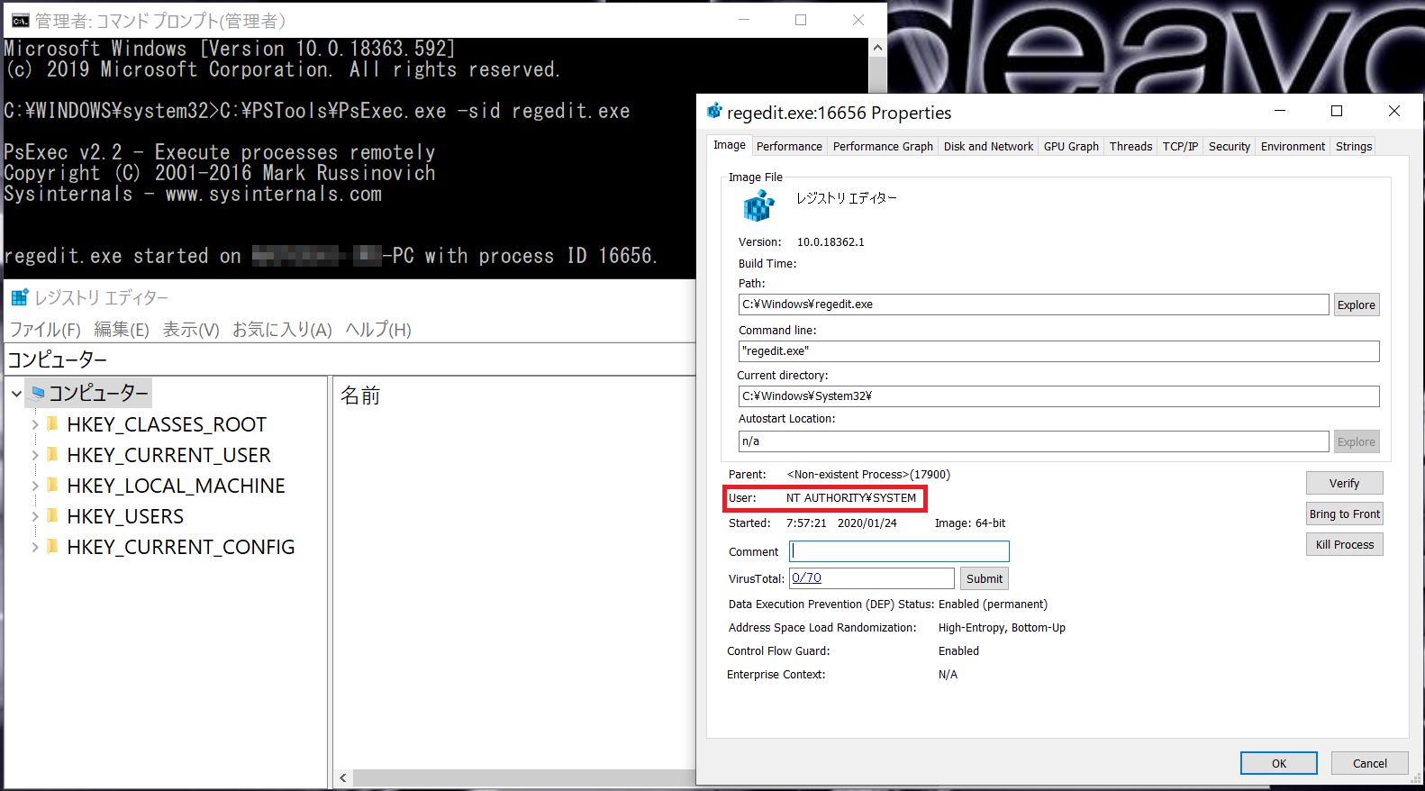This screenshot has width=1425, height=791.
Task: Click the Command line field
Action: click(1059, 351)
